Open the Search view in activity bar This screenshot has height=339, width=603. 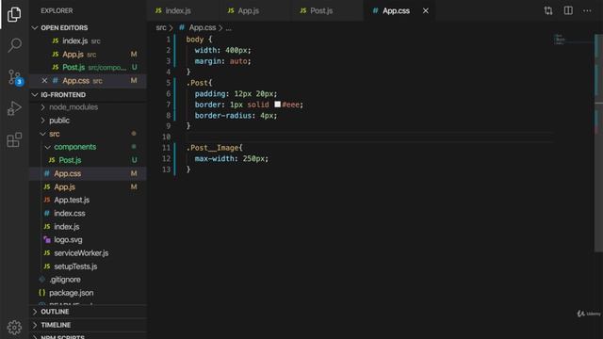tap(14, 45)
